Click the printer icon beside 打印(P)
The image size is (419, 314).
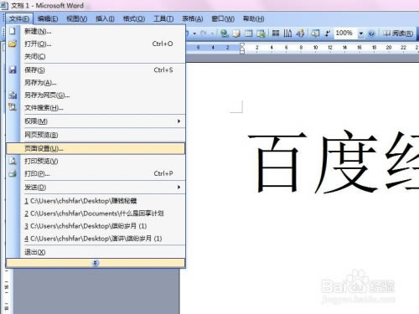click(13, 173)
